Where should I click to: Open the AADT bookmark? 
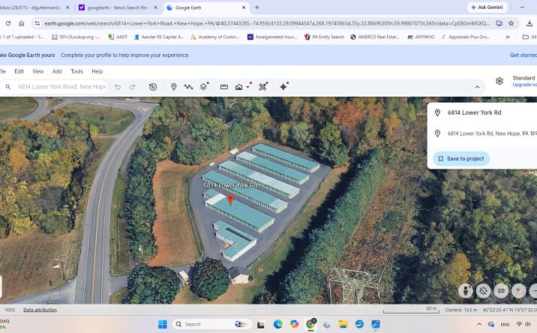(x=118, y=37)
